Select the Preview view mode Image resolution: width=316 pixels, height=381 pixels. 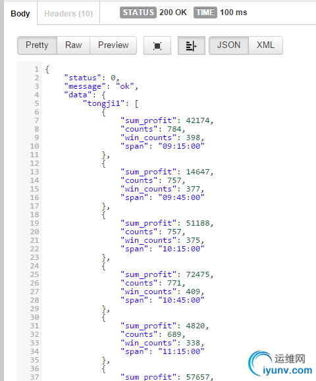tap(113, 45)
